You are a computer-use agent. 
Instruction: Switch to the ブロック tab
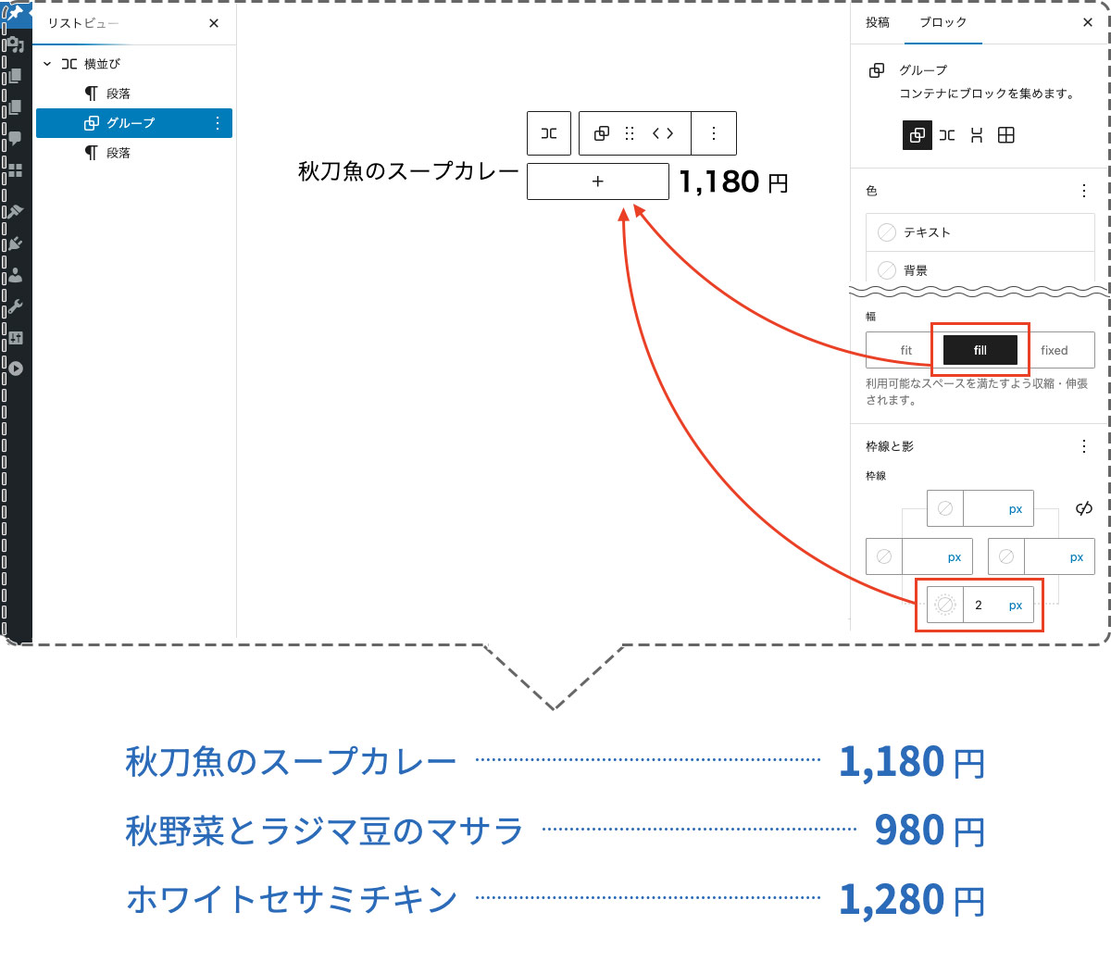(942, 22)
